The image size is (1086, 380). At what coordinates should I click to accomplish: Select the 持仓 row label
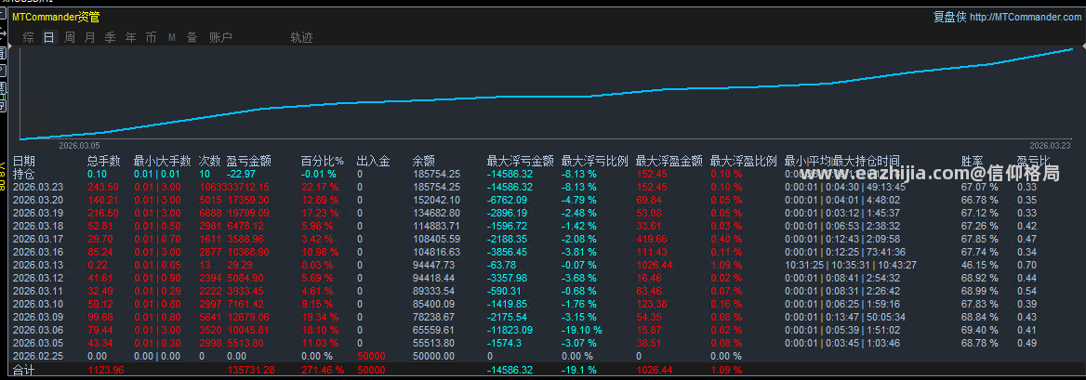24,174
